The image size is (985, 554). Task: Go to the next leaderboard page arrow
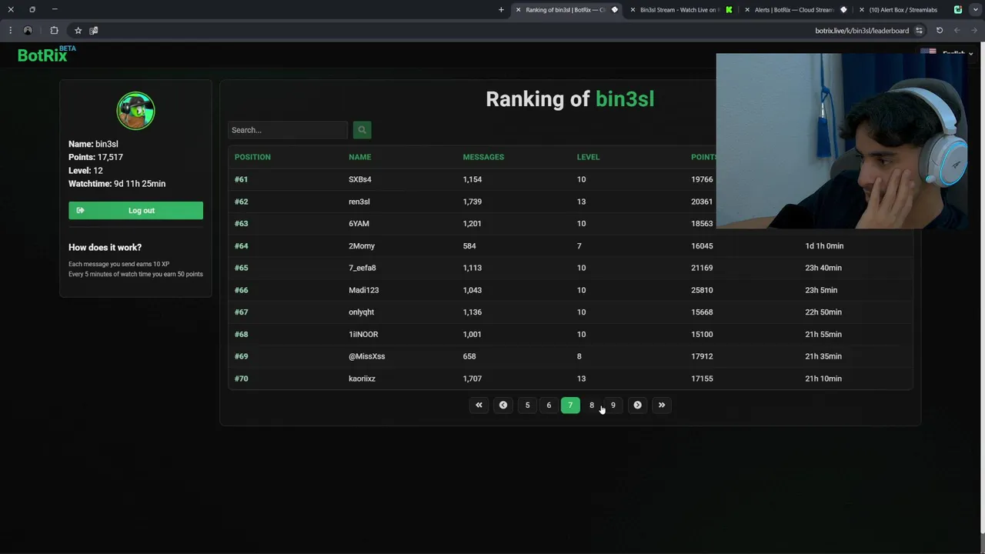click(637, 405)
